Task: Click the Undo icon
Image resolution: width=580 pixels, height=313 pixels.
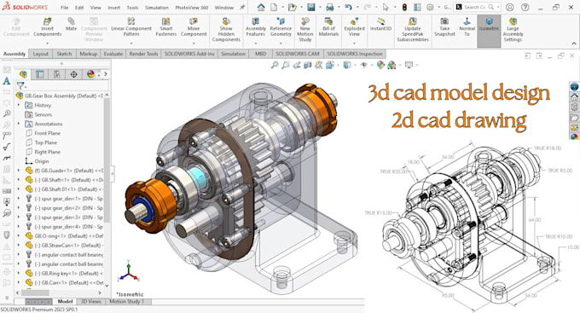Action: click(x=348, y=7)
